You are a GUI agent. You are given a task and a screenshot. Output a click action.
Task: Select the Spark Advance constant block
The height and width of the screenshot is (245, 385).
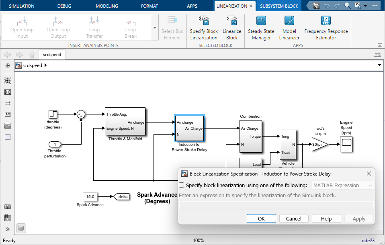click(90, 196)
